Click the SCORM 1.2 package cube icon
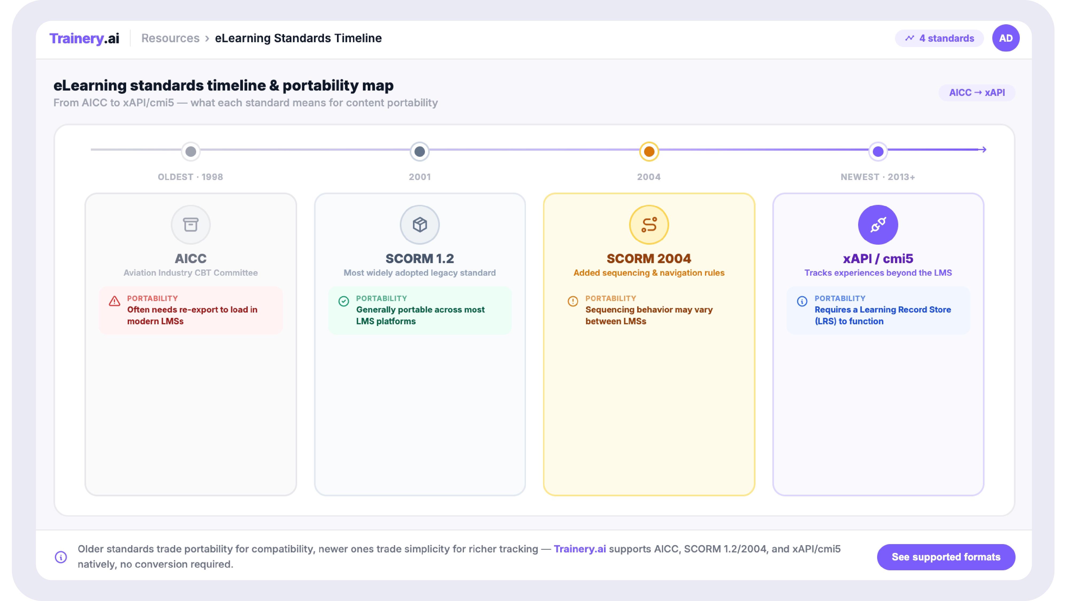This screenshot has height=601, width=1069. (x=420, y=225)
